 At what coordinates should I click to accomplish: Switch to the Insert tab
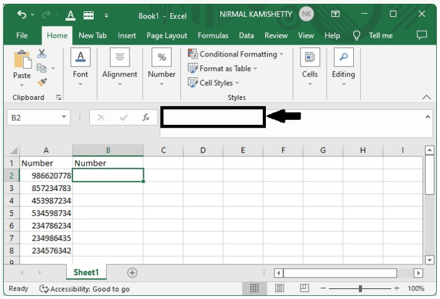[127, 36]
